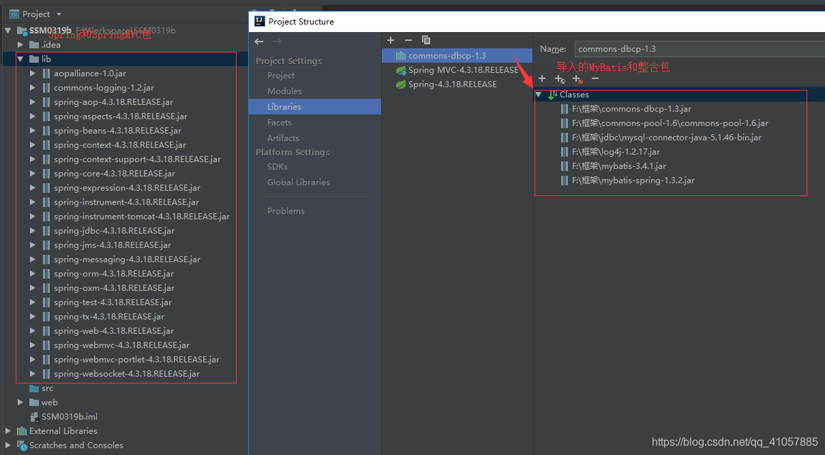Screen dimensions: 825x455
Task: Open Modules settings page
Action: (x=284, y=91)
